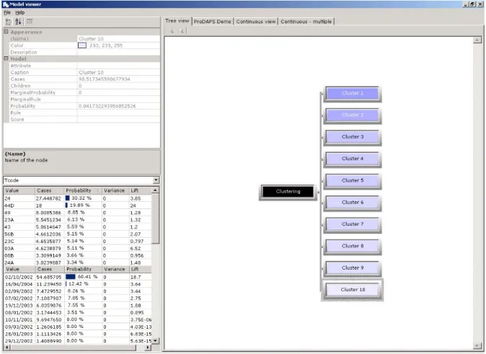The height and width of the screenshot is (354, 486).
Task: Click the right arrow of horizontal table scrollbar
Action: pyautogui.click(x=148, y=348)
